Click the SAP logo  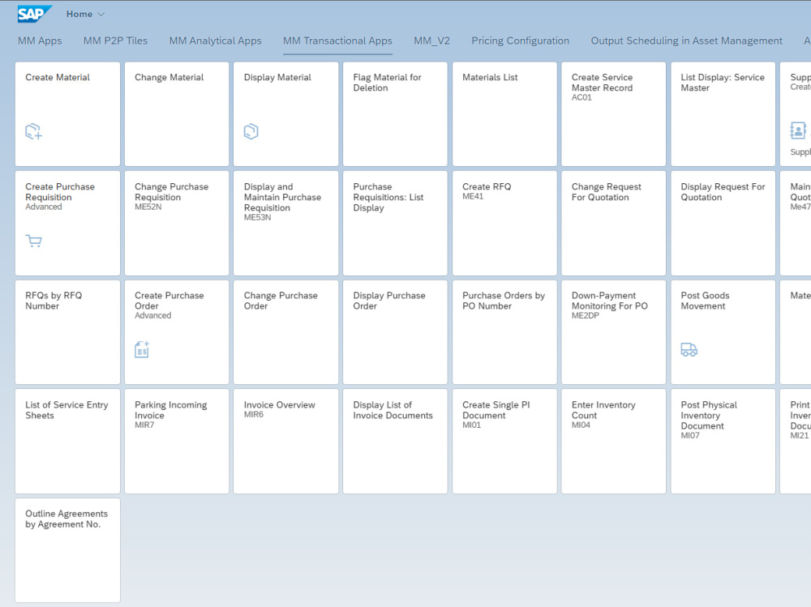click(34, 14)
